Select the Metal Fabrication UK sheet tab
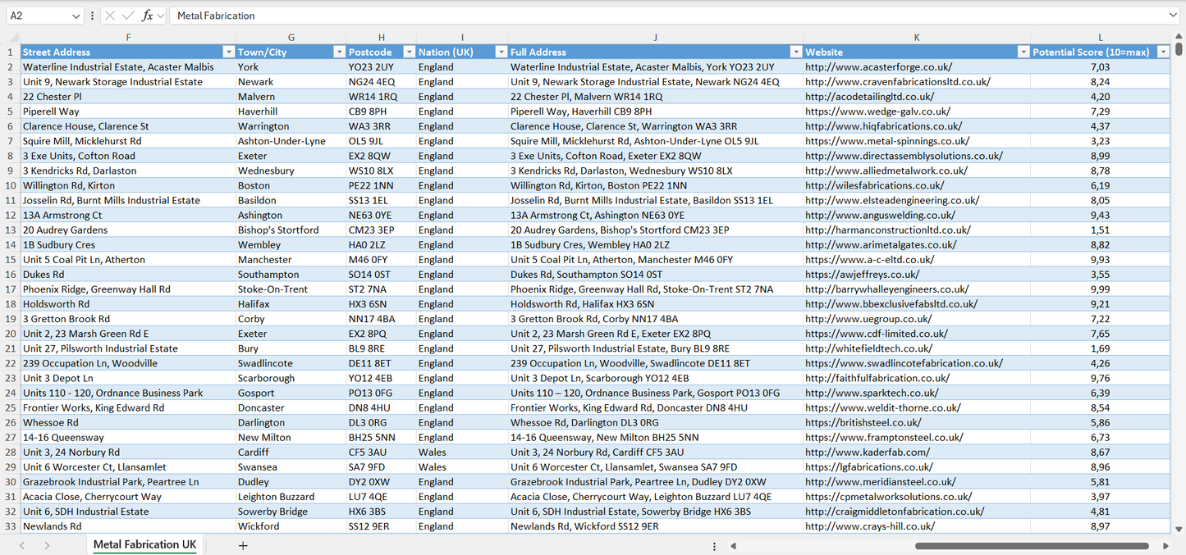 (144, 544)
